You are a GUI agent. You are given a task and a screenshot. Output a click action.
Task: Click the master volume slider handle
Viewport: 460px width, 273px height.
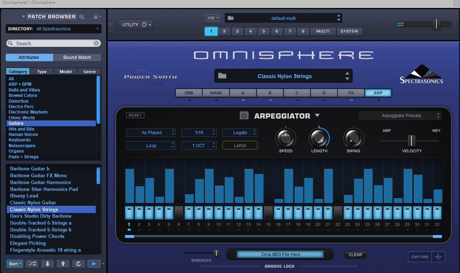437,24
